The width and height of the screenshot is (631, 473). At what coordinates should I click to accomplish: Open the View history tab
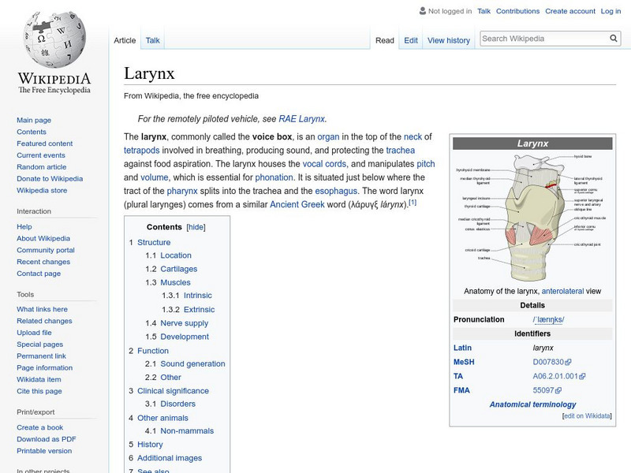click(x=449, y=40)
